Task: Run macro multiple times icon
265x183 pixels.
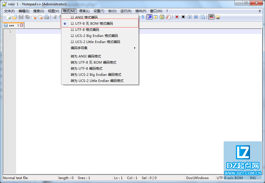Action: click(x=196, y=17)
